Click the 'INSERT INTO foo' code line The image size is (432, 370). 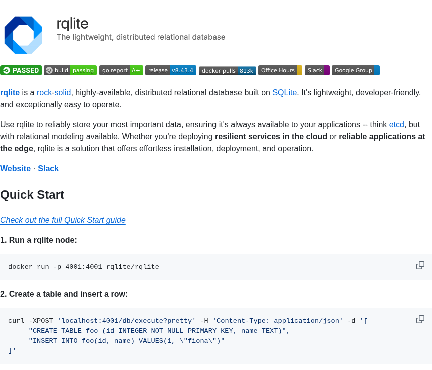point(126,341)
